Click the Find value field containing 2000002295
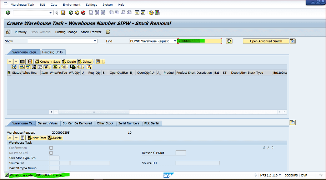326x180 pixels. click(200, 41)
